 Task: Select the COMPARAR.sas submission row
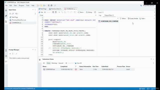[88, 69]
